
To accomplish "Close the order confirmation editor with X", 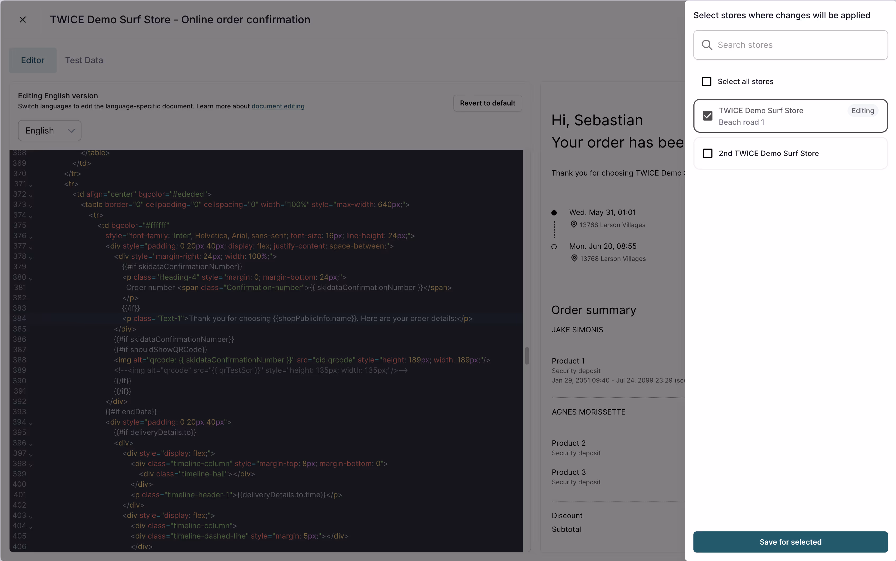I will [23, 20].
